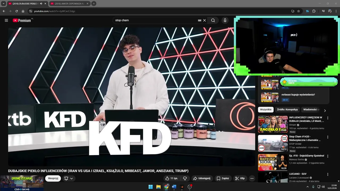Screen dimensions: 340x191
Task: Open Word from the taskbar
Action: [174, 187]
